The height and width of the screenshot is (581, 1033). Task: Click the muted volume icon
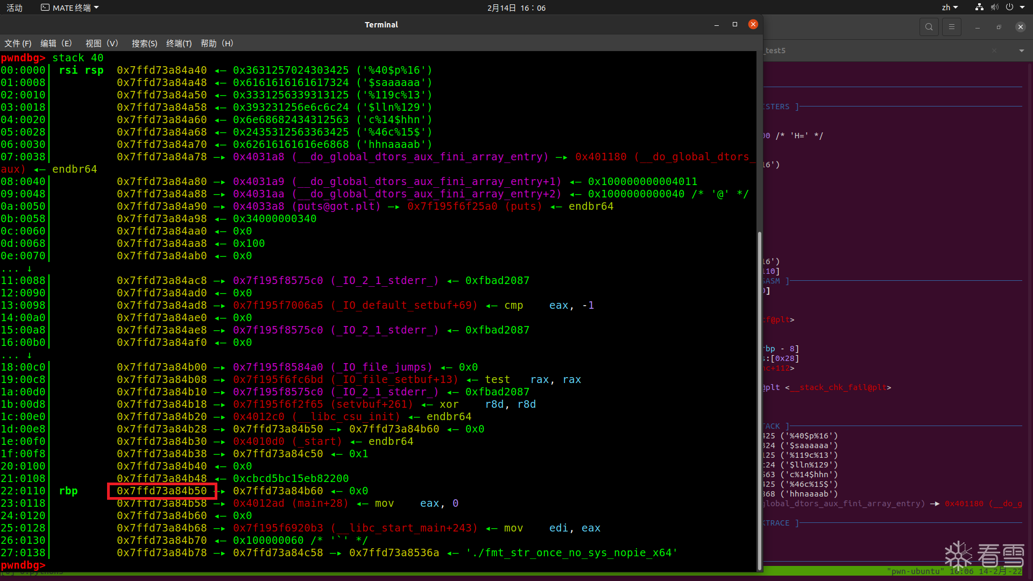click(x=994, y=8)
